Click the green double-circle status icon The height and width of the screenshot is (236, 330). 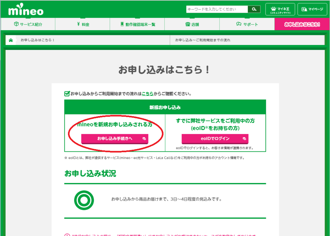coord(84,200)
